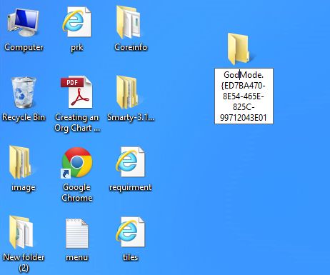Click the "prk" label text

tap(76, 47)
